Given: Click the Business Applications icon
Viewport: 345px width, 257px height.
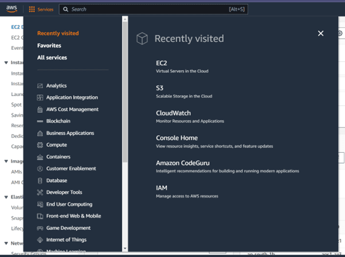Looking at the screenshot, I should 40,133.
